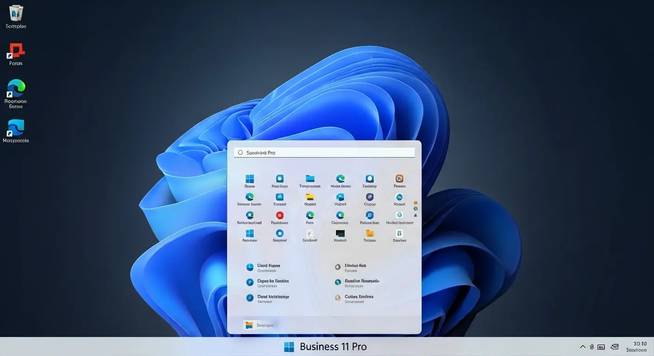
Task: Open the blue 'Morıyaoarie' desktop shortcut
Action: (16, 131)
